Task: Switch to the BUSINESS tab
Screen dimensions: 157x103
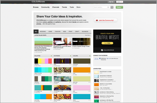Action: (85, 31)
